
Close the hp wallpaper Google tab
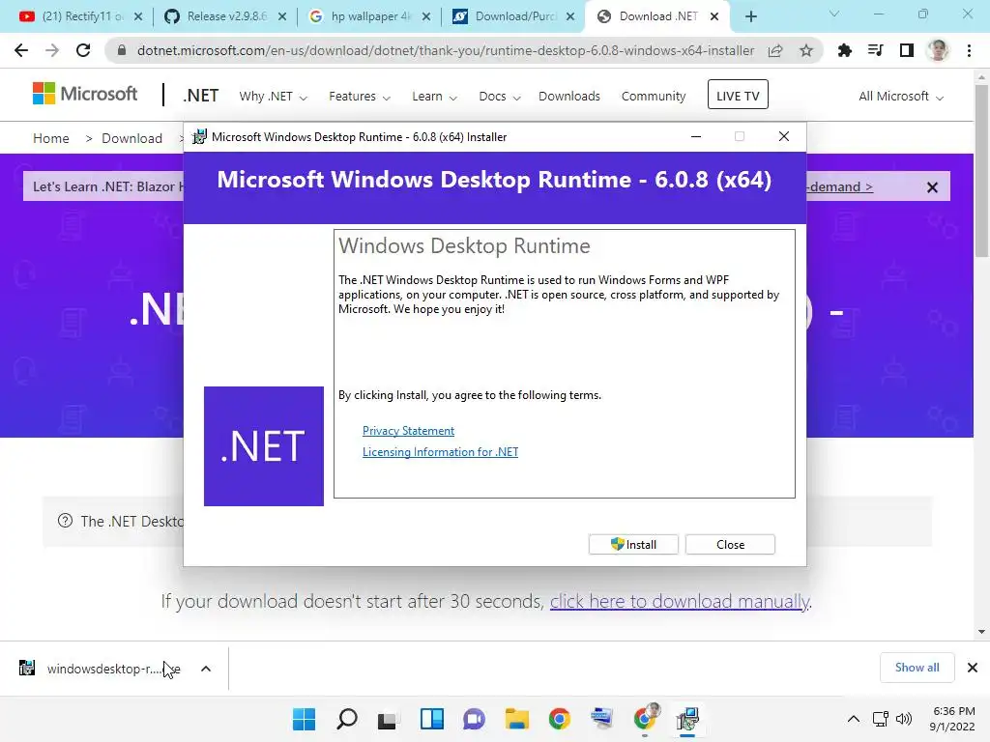point(426,16)
